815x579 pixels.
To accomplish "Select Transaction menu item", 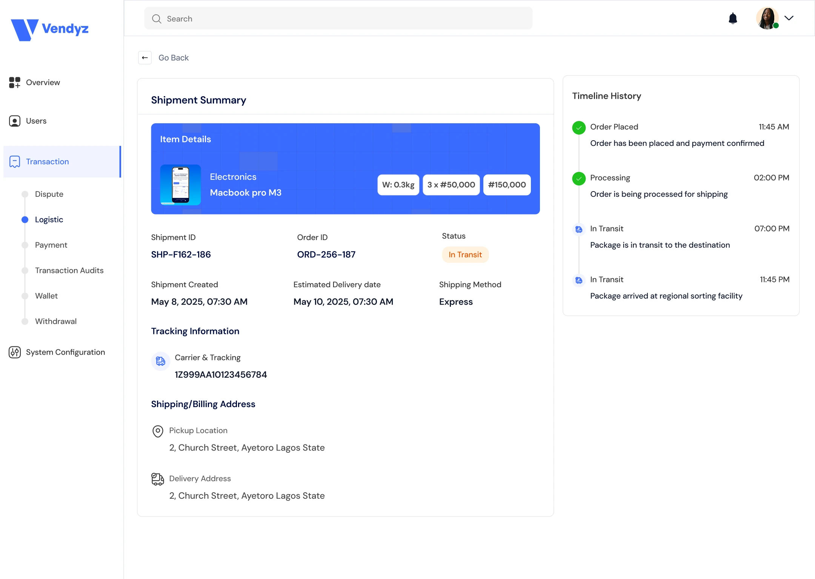I will click(62, 162).
